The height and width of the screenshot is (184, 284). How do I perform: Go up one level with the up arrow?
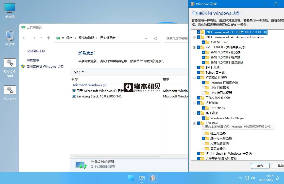[48, 38]
